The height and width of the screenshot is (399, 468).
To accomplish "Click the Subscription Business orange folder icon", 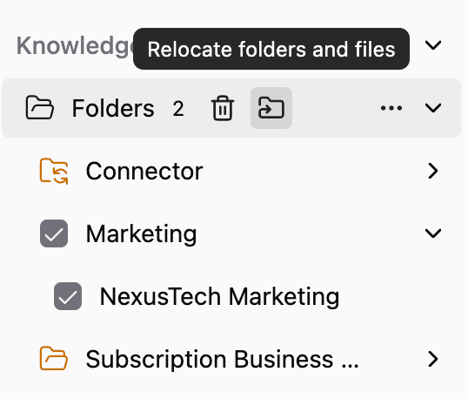I will coord(54,358).
